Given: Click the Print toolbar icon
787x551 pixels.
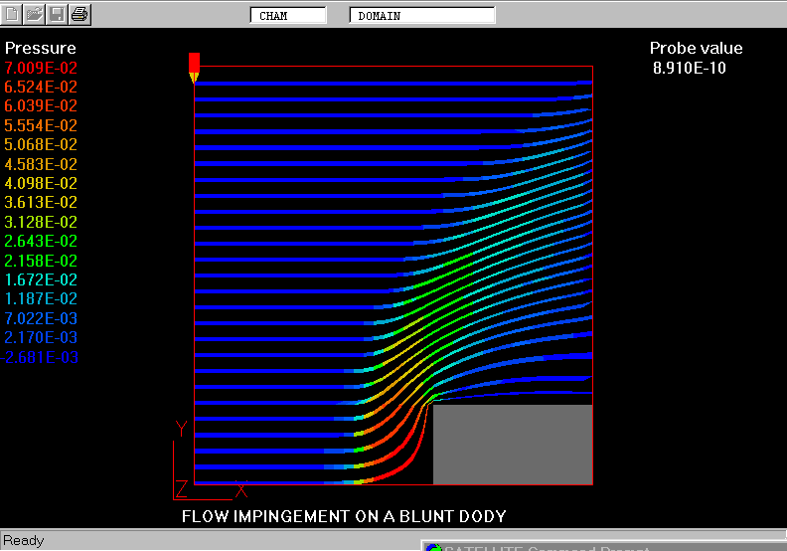Looking at the screenshot, I should 80,14.
